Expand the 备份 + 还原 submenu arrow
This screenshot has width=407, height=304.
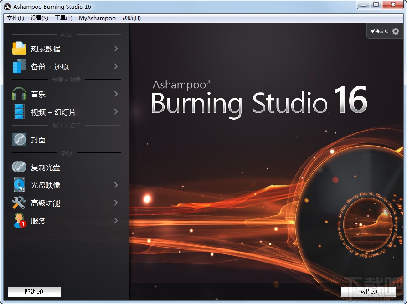coord(116,66)
